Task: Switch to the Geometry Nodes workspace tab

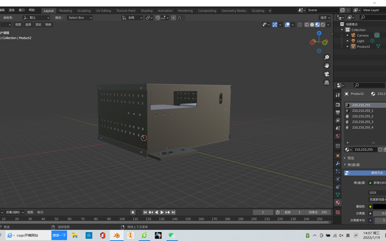Action: (234, 10)
